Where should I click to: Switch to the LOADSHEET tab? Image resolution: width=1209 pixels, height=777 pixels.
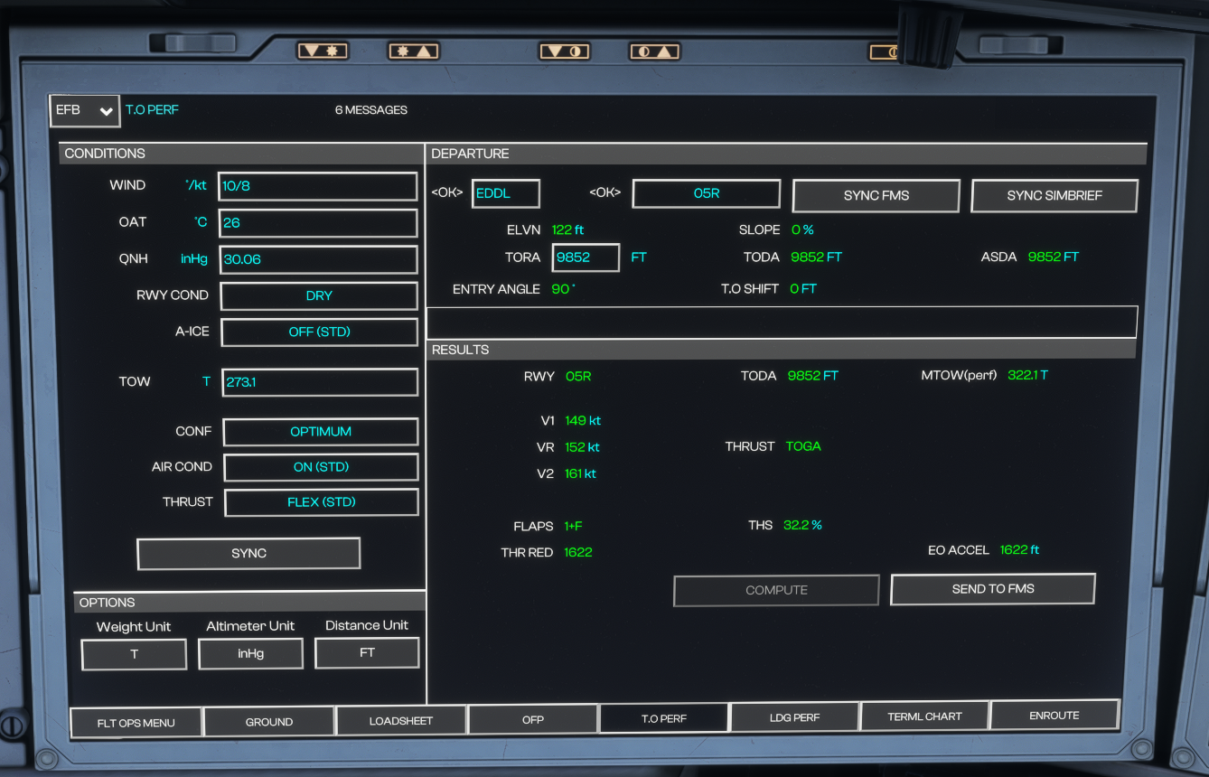coord(401,720)
